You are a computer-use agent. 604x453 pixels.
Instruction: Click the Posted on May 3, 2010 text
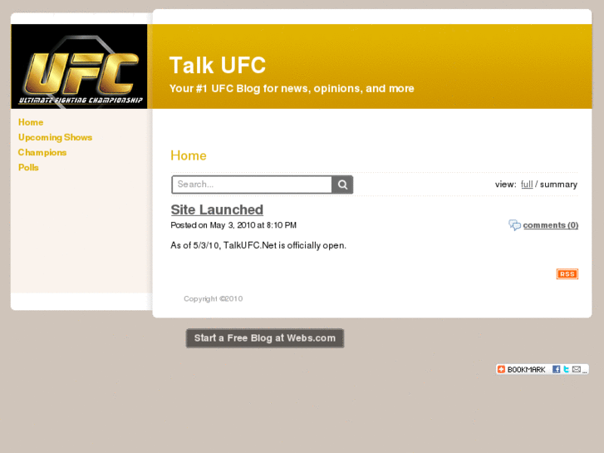[x=233, y=225]
